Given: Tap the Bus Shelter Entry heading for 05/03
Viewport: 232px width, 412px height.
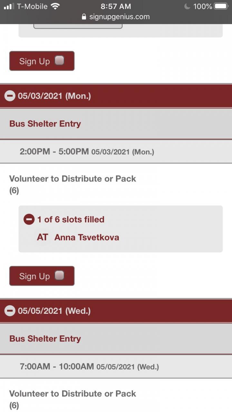Looking at the screenshot, I should tap(45, 124).
